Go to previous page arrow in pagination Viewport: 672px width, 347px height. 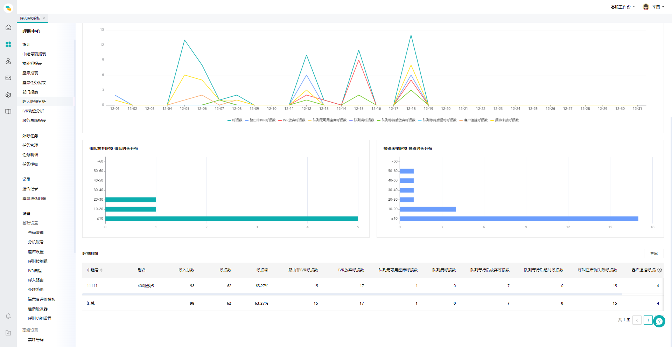(637, 320)
